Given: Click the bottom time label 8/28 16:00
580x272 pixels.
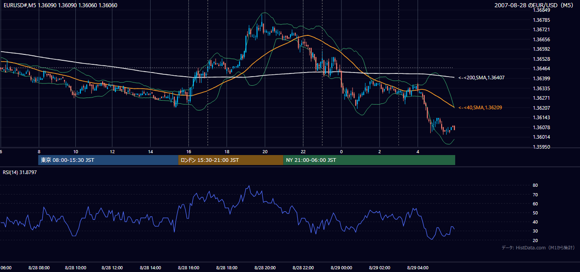Looking at the screenshot, I should pyautogui.click(x=188, y=267).
